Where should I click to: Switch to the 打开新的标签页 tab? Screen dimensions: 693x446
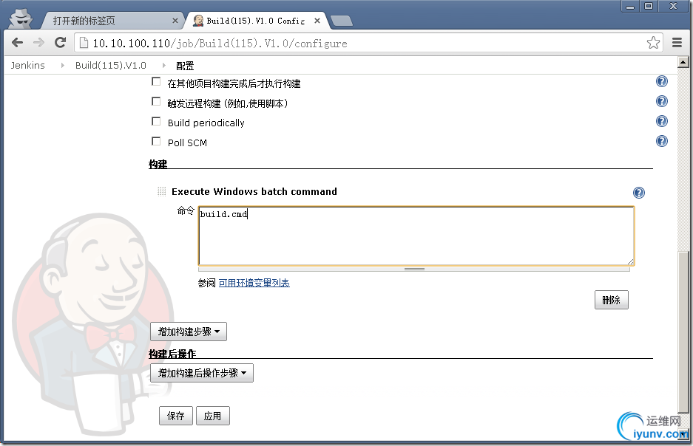(x=112, y=21)
